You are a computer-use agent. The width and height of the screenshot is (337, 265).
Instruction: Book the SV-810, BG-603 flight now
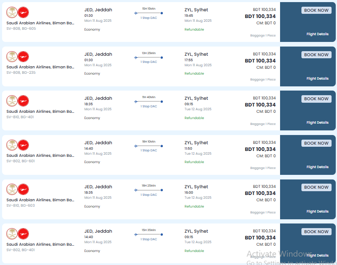[x=316, y=187]
